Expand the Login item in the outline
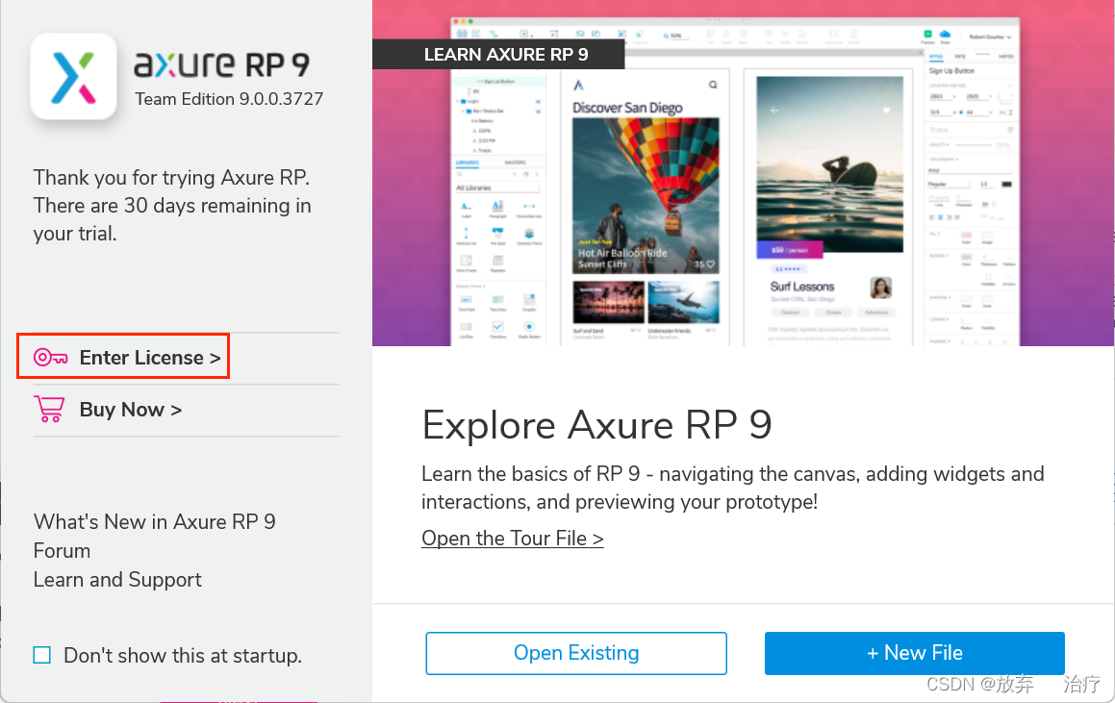This screenshot has width=1115, height=703. tap(459, 99)
